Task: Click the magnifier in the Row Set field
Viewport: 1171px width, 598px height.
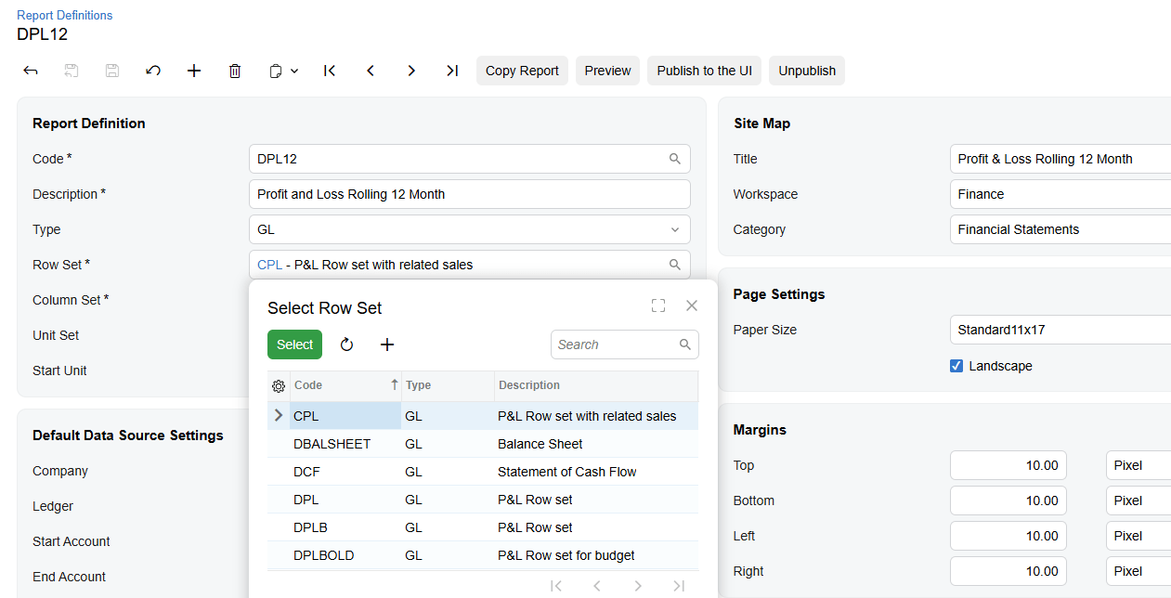Action: tap(675, 265)
